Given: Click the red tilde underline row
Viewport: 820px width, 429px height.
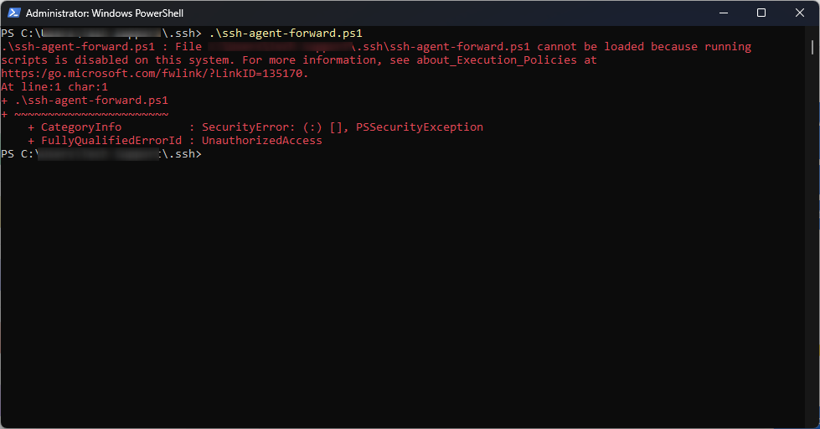Looking at the screenshot, I should coord(85,114).
